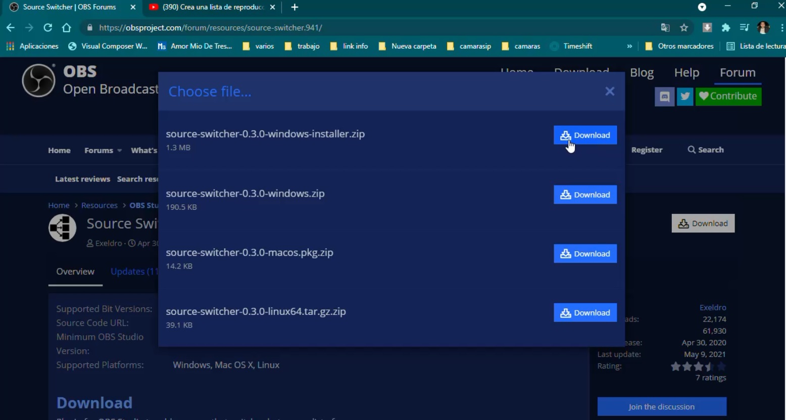Select the Updates tab
Image resolution: width=786 pixels, height=420 pixels.
click(x=134, y=272)
